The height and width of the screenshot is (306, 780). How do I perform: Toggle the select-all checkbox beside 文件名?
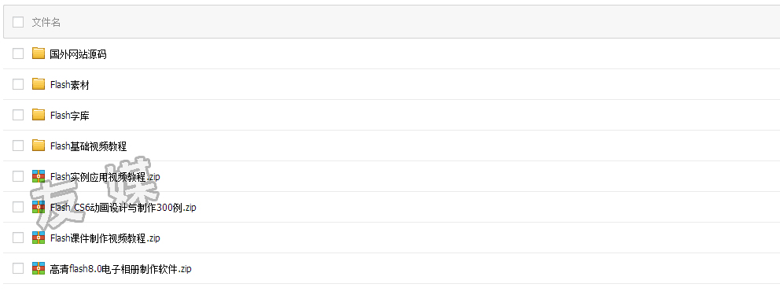(x=18, y=22)
